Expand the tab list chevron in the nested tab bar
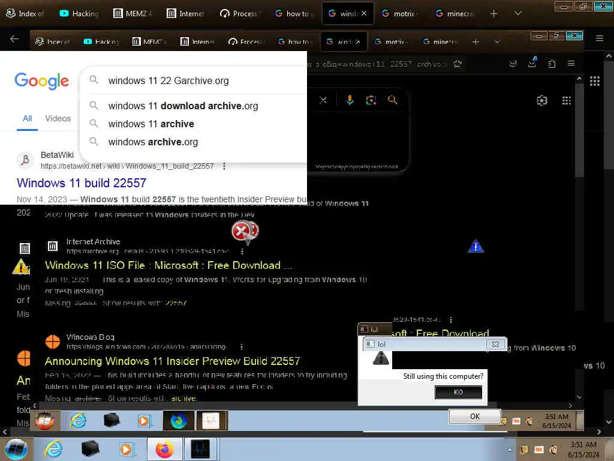Viewport: 614px width, 461px height. [x=497, y=41]
